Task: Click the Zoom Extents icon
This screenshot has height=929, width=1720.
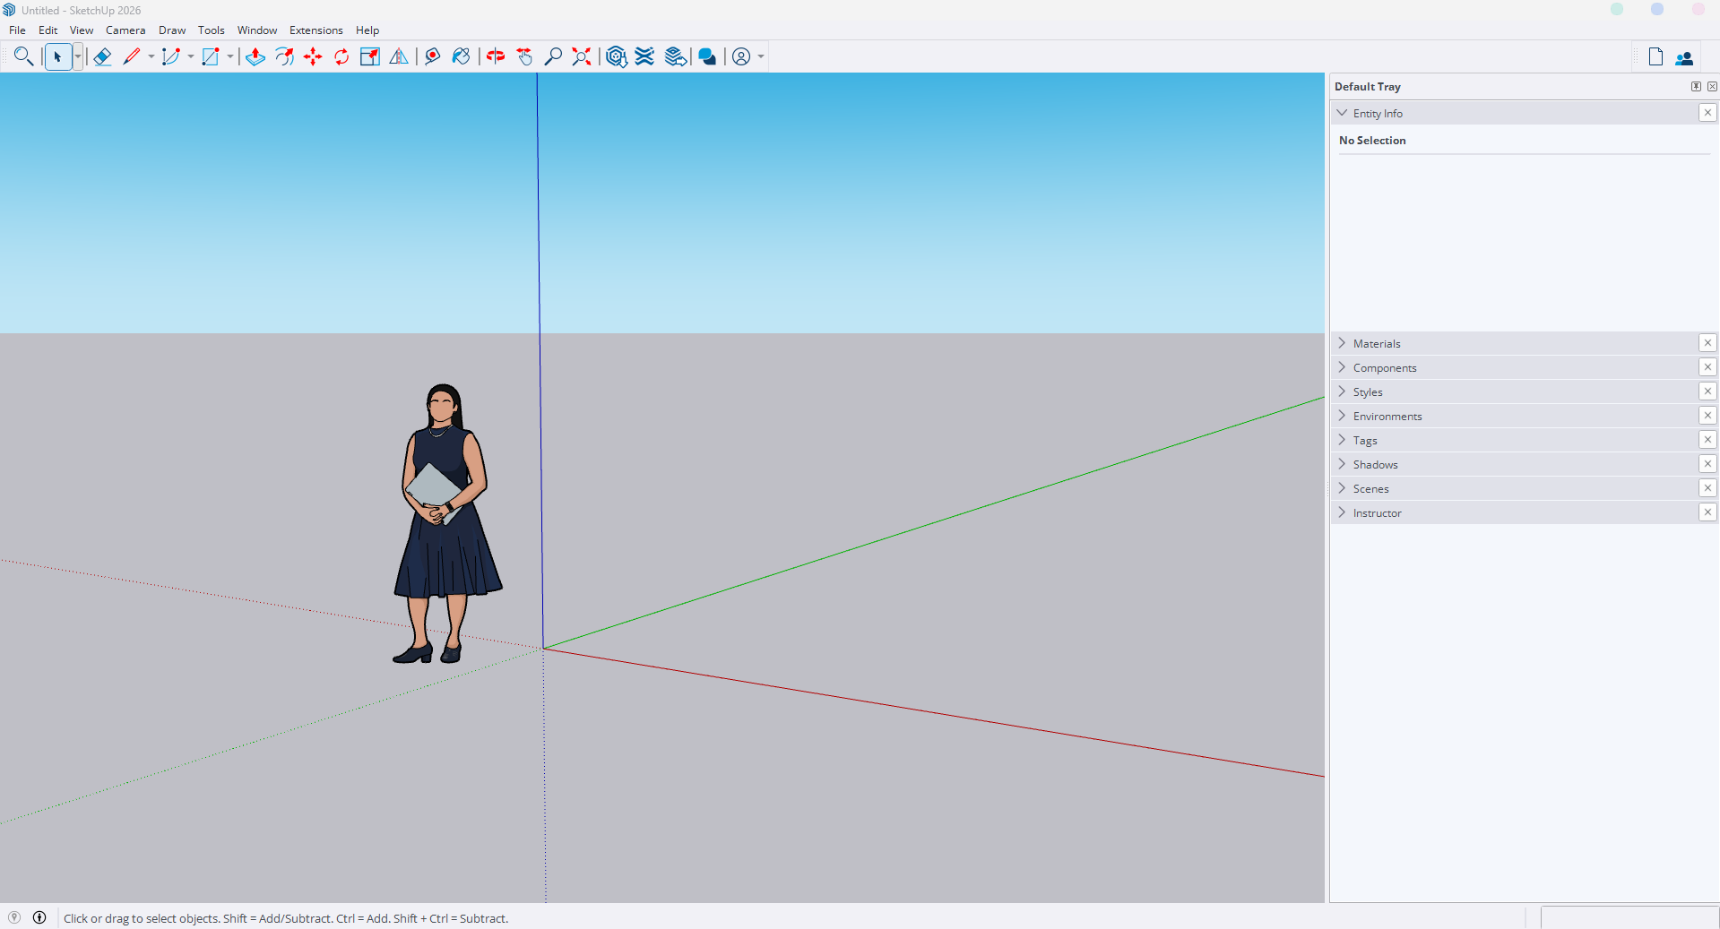Action: point(582,57)
